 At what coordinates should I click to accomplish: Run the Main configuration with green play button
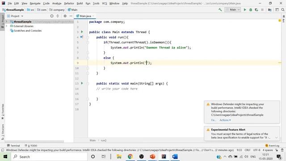pos(245,10)
